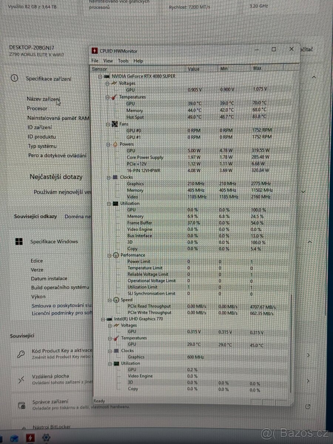Click the Fans icon in the sensor tree
Screen dimensions: 333x444
coord(114,124)
